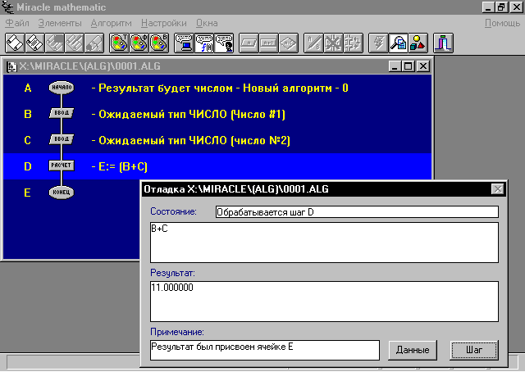Click the rightmost toolbar icon
This screenshot has height=372, width=525.
pos(444,43)
